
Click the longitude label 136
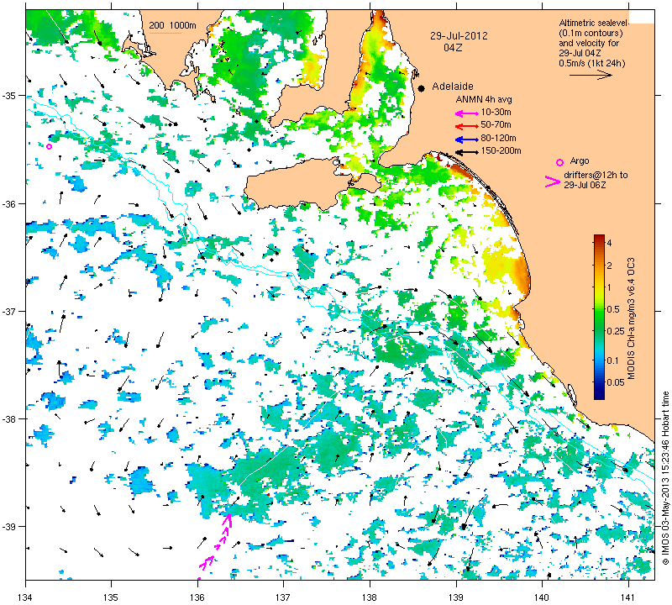197,597
